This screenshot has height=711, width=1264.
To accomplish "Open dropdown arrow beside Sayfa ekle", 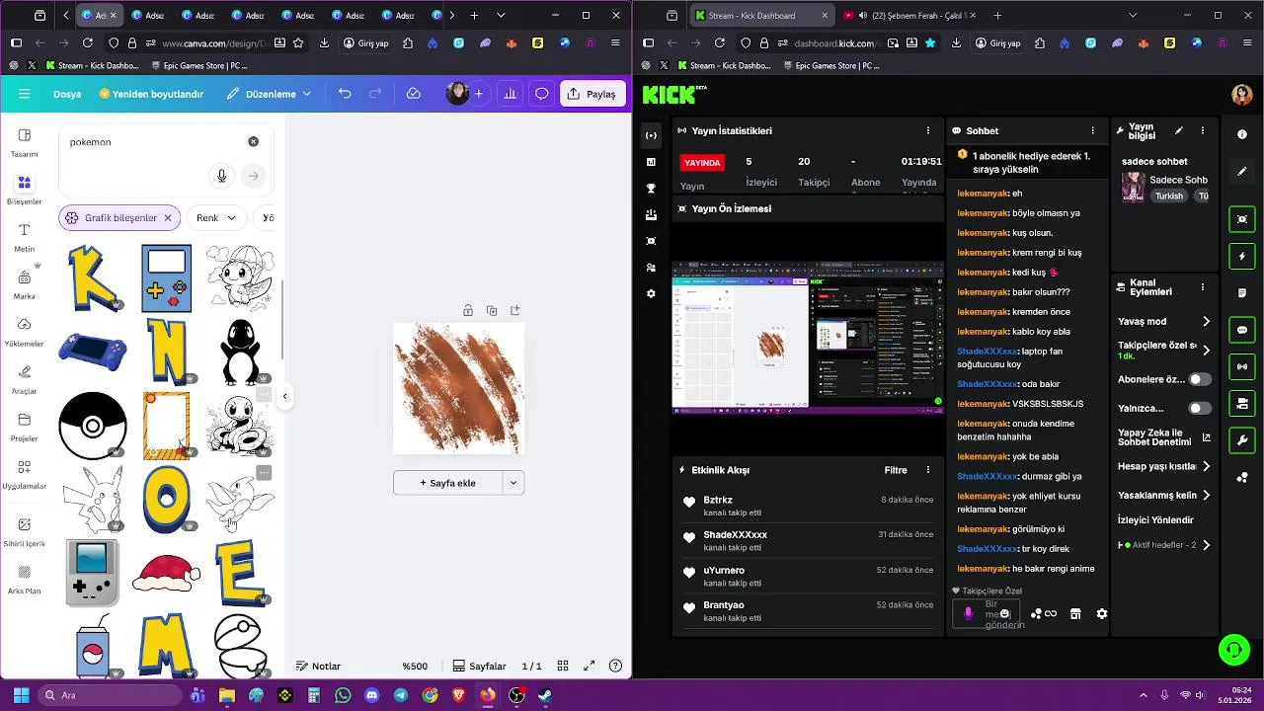I will point(513,483).
